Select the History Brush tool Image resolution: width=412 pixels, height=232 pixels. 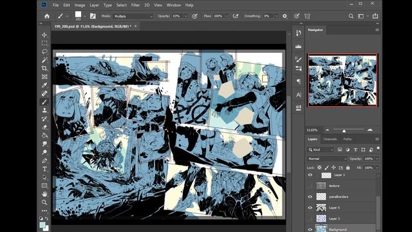tap(44, 119)
